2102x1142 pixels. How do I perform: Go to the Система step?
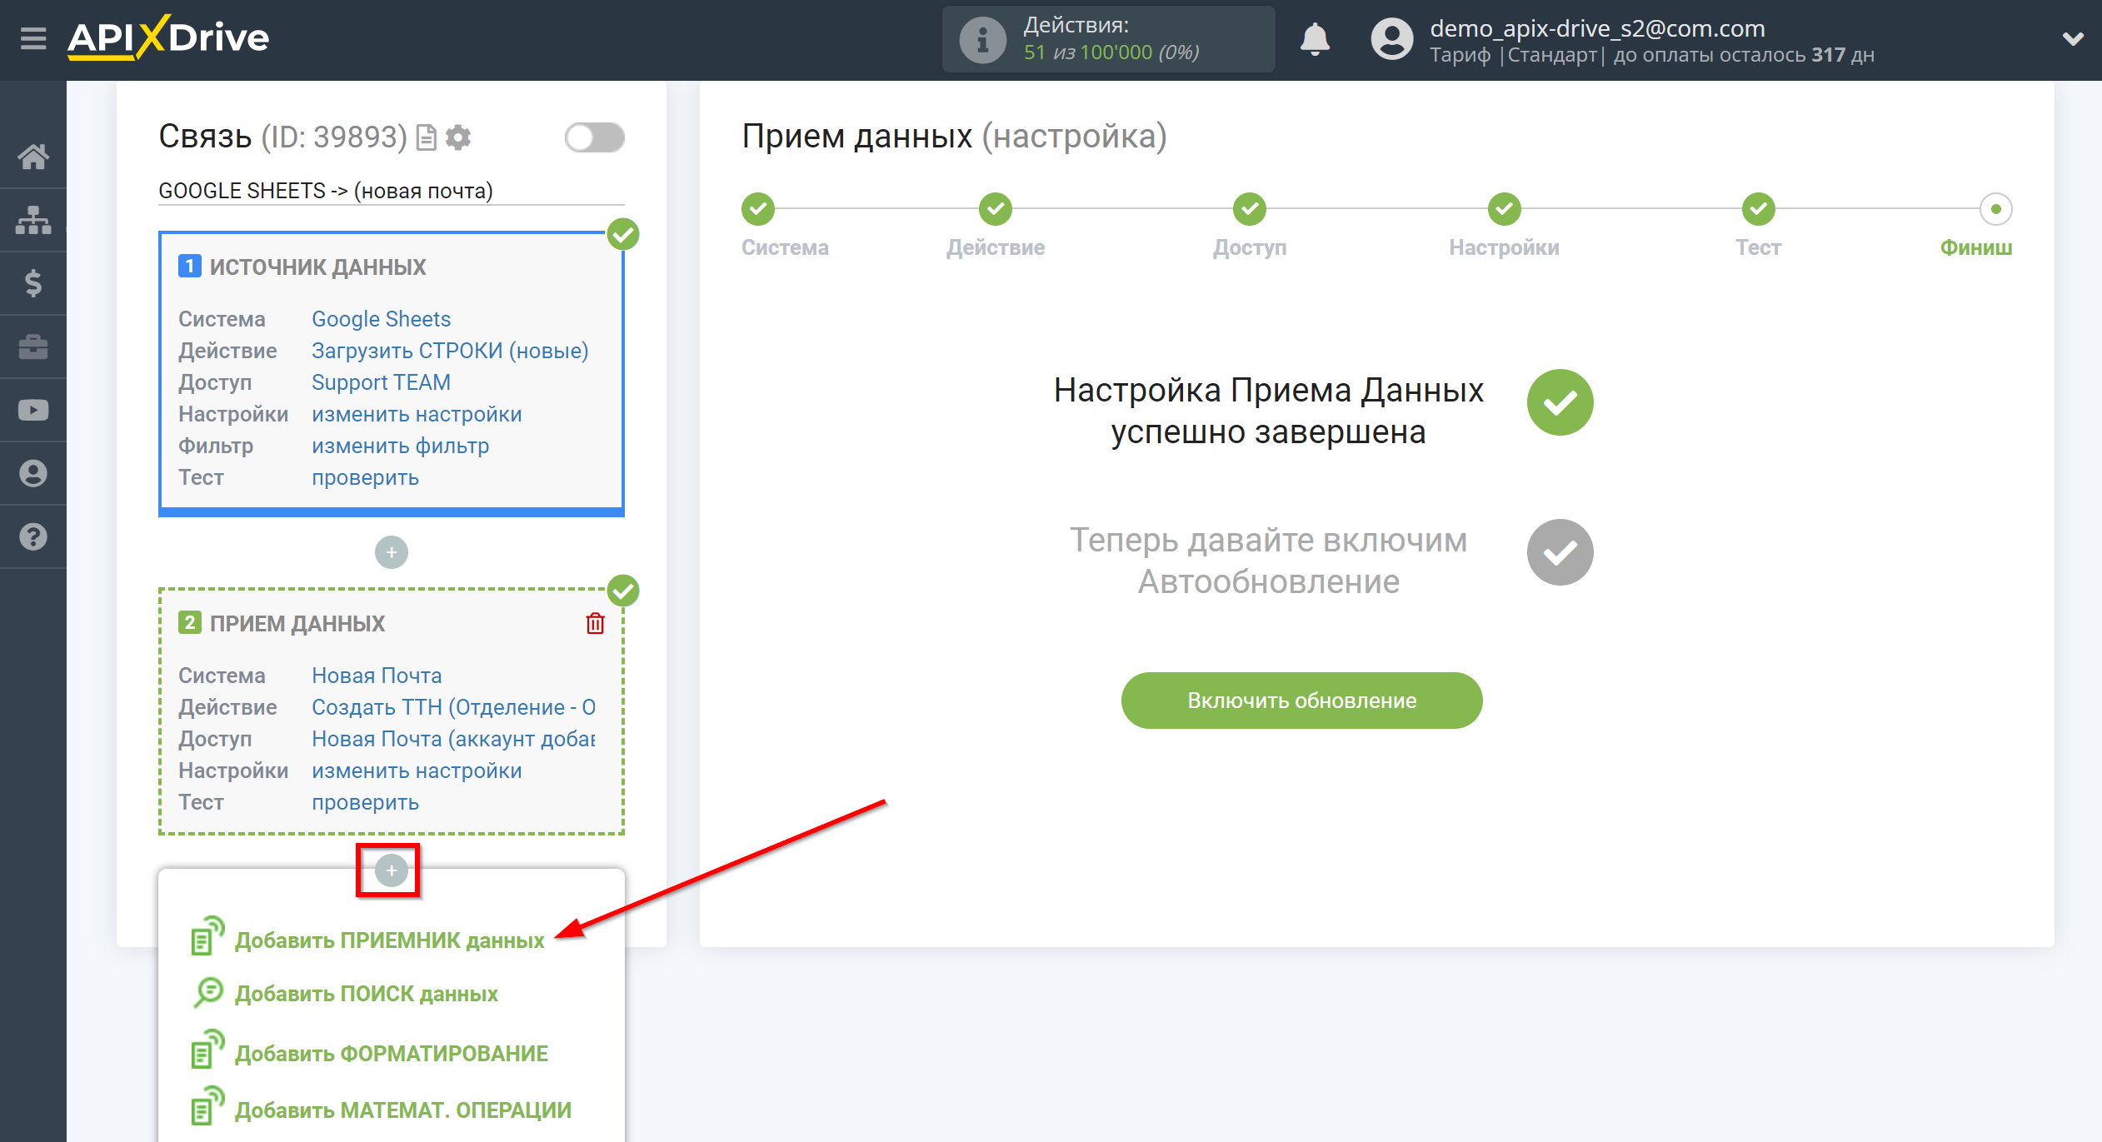pyautogui.click(x=758, y=209)
